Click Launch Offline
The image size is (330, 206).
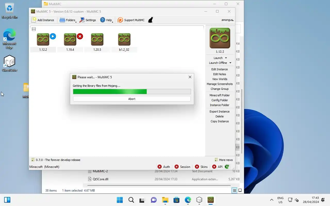click(218, 63)
